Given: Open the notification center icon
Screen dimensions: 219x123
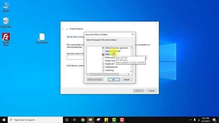Looking at the screenshot, I should [214, 120].
